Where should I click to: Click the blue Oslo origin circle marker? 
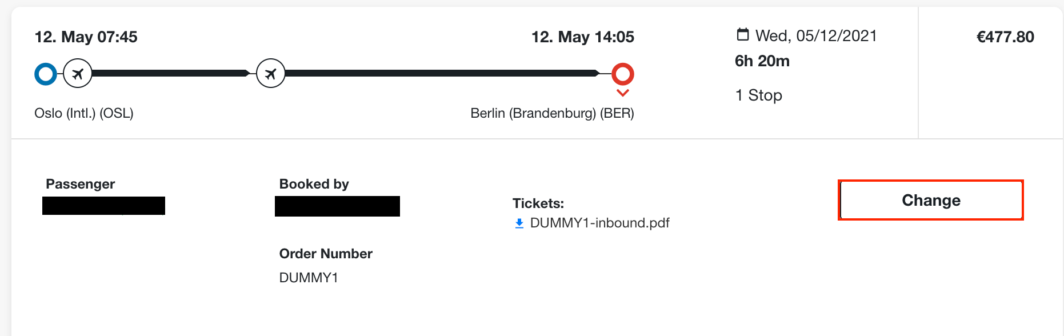(x=46, y=74)
